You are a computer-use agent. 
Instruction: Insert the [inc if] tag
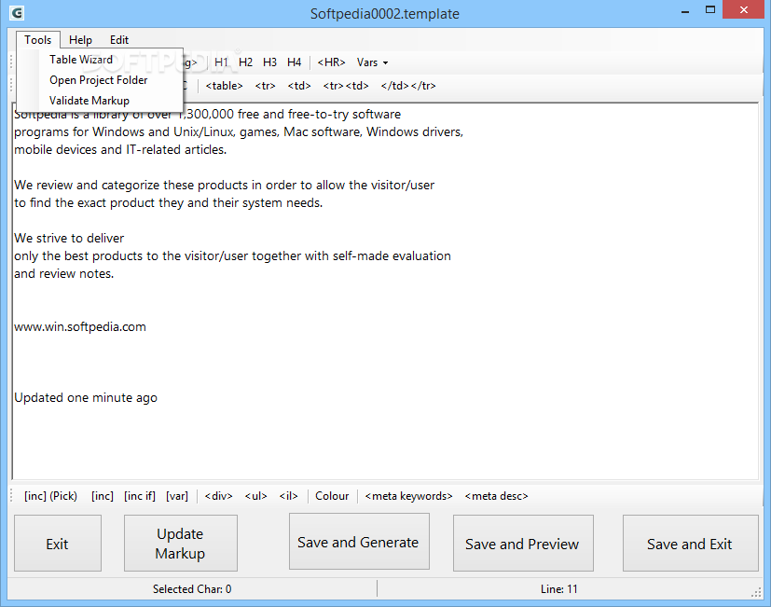tap(140, 496)
